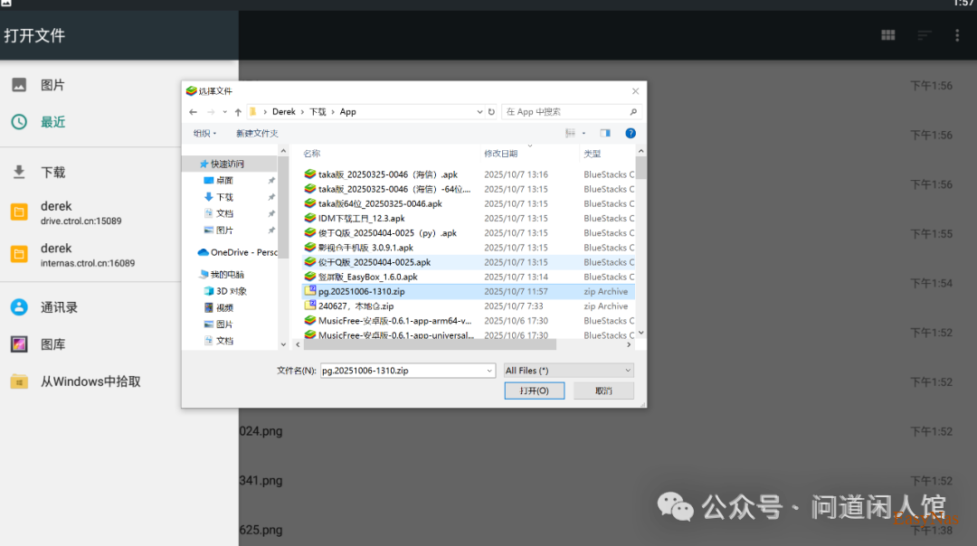This screenshot has width=977, height=546.
Task: Expand the address bar history dropdown
Action: pyautogui.click(x=479, y=112)
